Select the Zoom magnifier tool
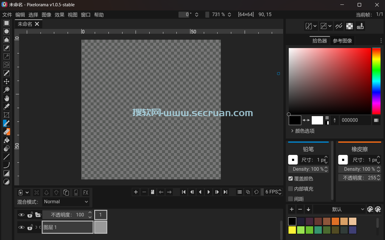 coord(7,90)
